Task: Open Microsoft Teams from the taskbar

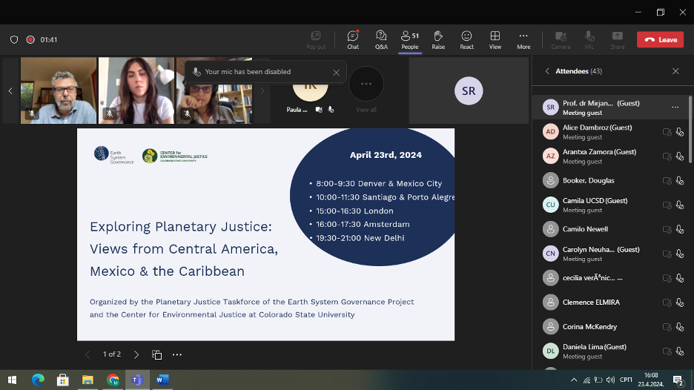Action: click(136, 380)
